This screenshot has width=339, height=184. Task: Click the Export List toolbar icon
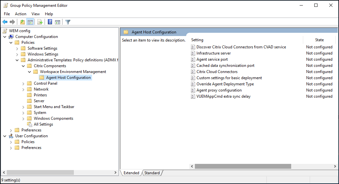(40, 22)
